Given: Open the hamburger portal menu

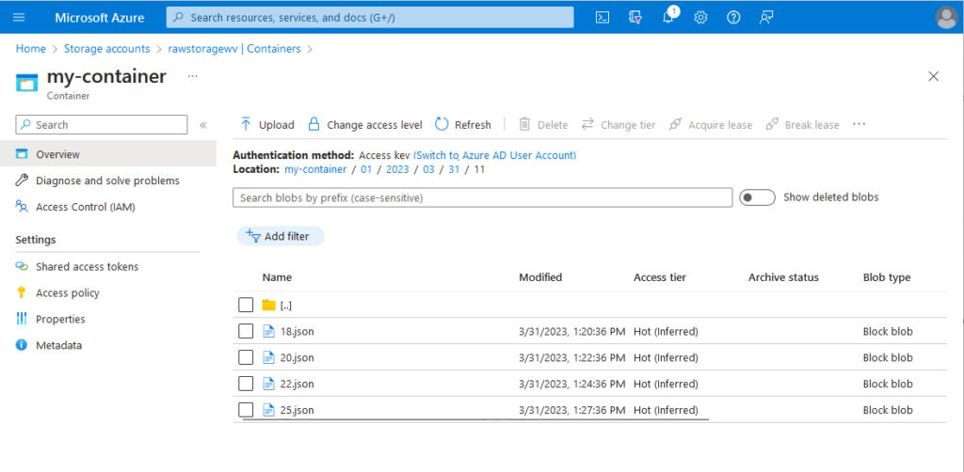Looking at the screenshot, I should coord(19,18).
